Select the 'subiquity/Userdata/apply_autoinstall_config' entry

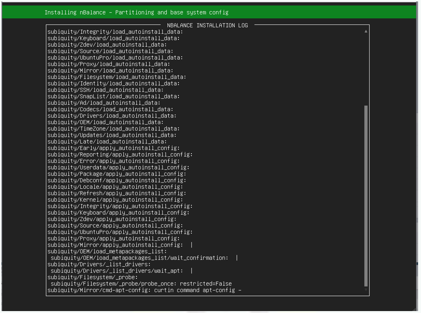(x=118, y=168)
